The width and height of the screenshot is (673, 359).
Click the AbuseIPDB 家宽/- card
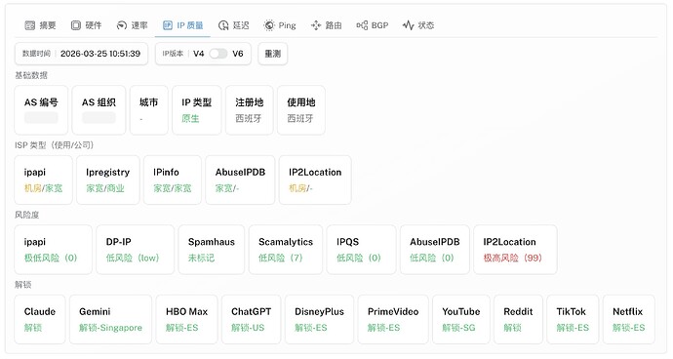tap(240, 179)
